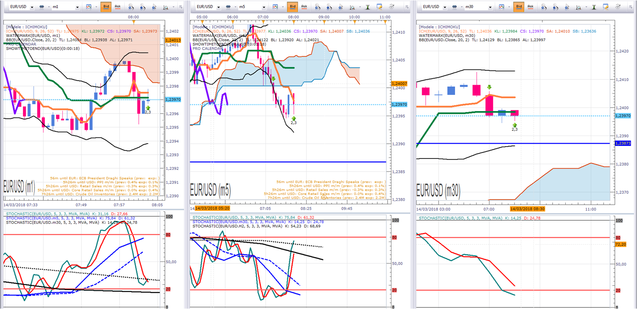Switch the m1 chart to Ask prices
Image resolution: width=637 pixels, height=309 pixels.
coord(117,7)
